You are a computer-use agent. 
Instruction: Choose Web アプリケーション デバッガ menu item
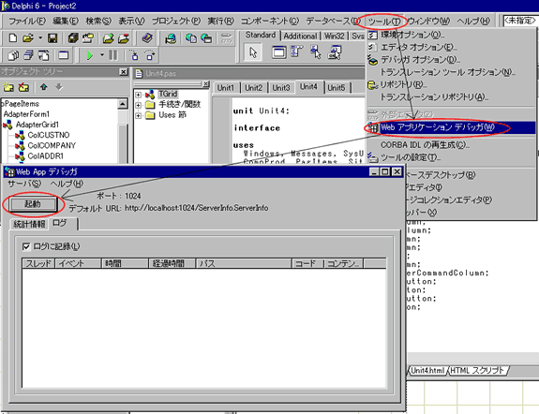[x=451, y=127]
